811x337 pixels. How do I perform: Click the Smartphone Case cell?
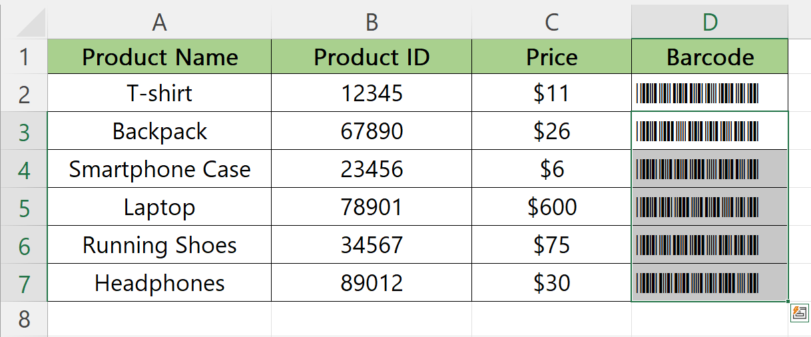click(x=159, y=168)
